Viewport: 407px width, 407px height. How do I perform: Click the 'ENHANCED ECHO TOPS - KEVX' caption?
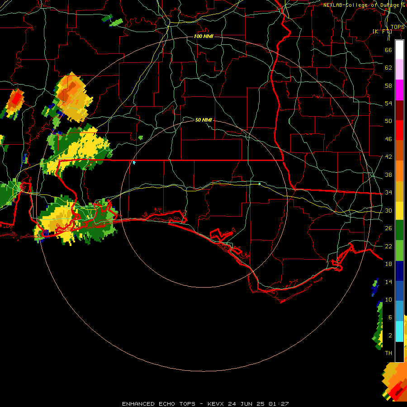[173, 404]
